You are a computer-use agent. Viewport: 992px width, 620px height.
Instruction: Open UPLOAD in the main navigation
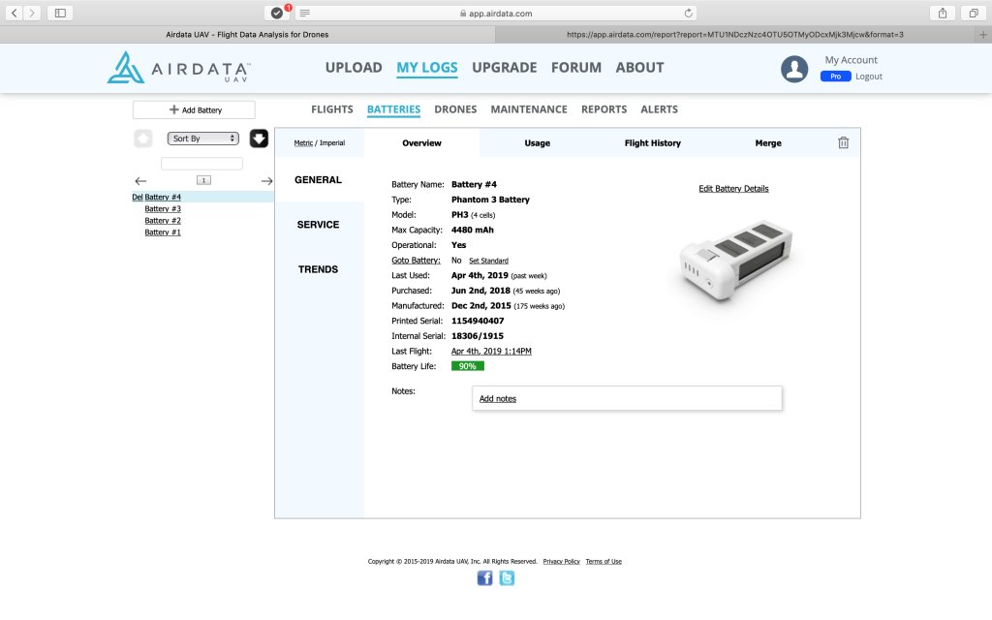354,68
